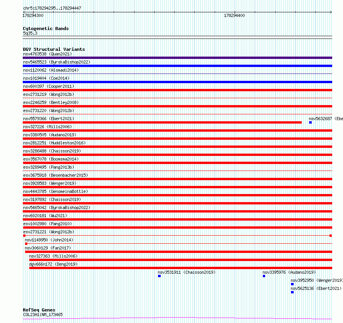The height and width of the screenshot is (323, 343).
Task: Select esv2731219 (Wong2012b) label
Action: 49,94
